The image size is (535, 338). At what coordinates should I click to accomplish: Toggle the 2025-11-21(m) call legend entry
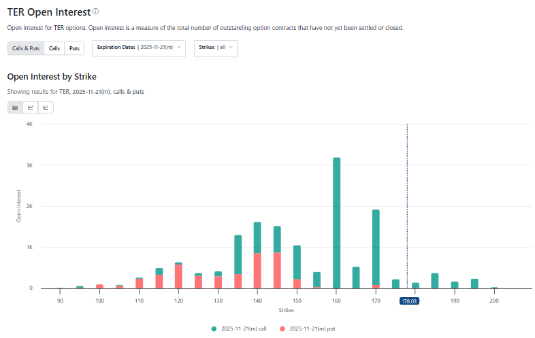(239, 328)
